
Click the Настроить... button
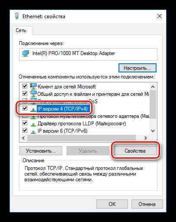point(137,68)
